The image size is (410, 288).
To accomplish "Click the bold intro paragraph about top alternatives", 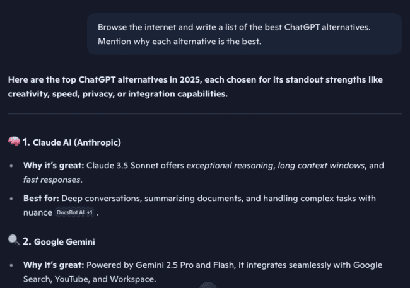I will click(196, 87).
